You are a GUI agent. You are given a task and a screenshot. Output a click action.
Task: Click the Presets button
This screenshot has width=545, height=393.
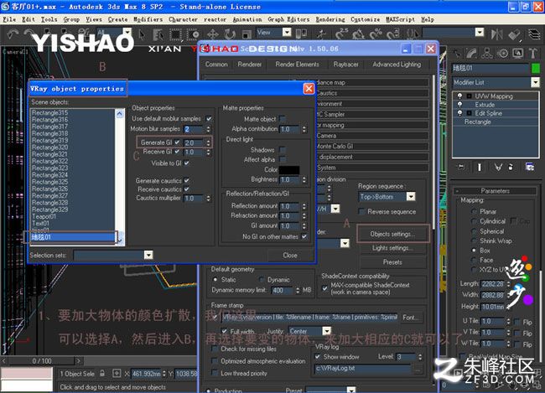point(392,262)
